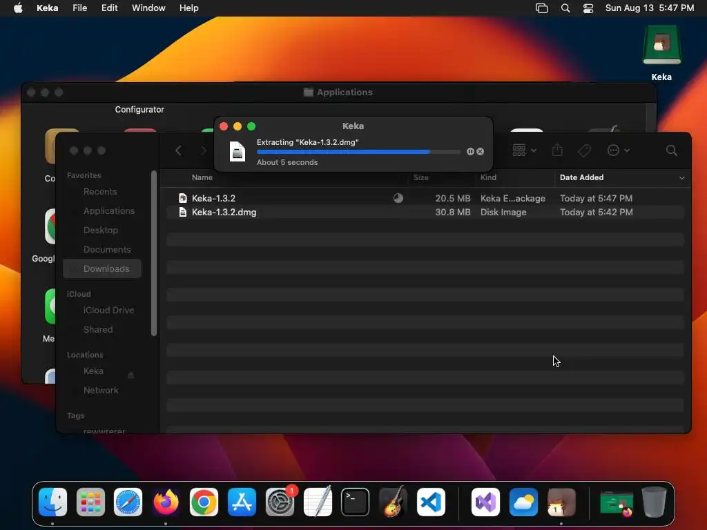Open Trash from the Dock
The height and width of the screenshot is (530, 707).
pyautogui.click(x=654, y=502)
